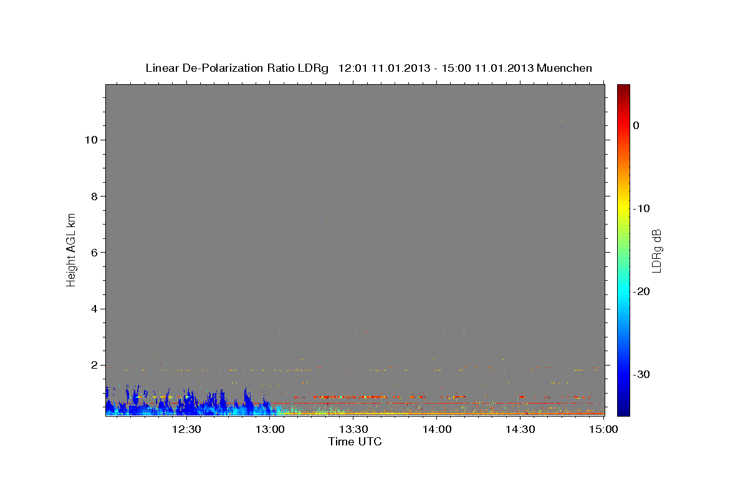This screenshot has width=748, height=499.
Task: Click the colorbar value 0 label
Action: 636,125
